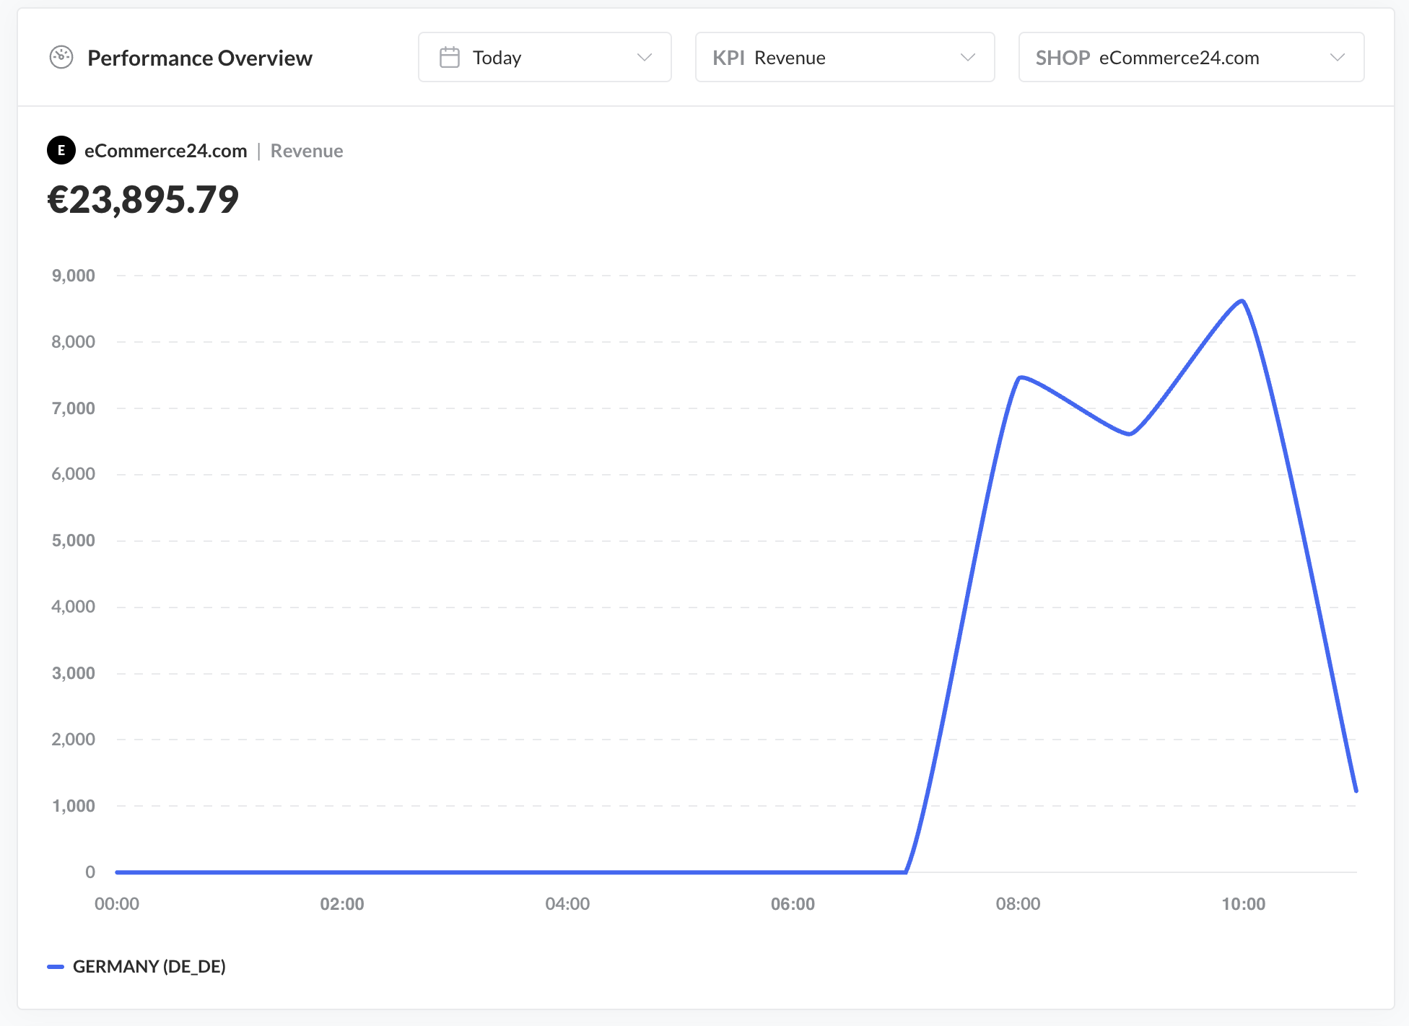Image resolution: width=1409 pixels, height=1026 pixels.
Task: Click the eCommerce24.com shop name label
Action: (165, 151)
